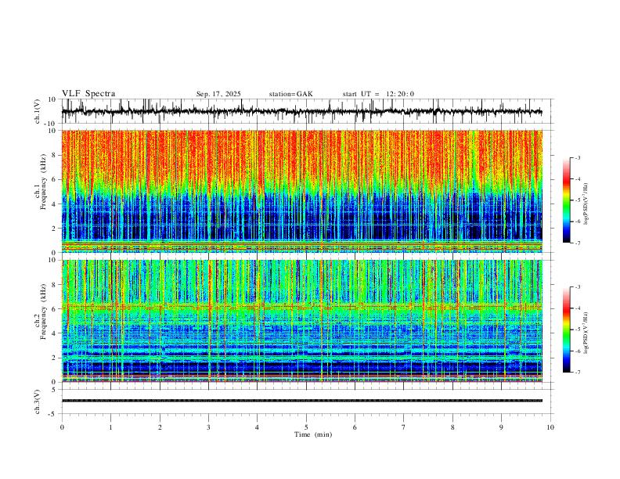
Task: Click the ch.1 color bar "log(PSD)" label
Action: (586, 204)
